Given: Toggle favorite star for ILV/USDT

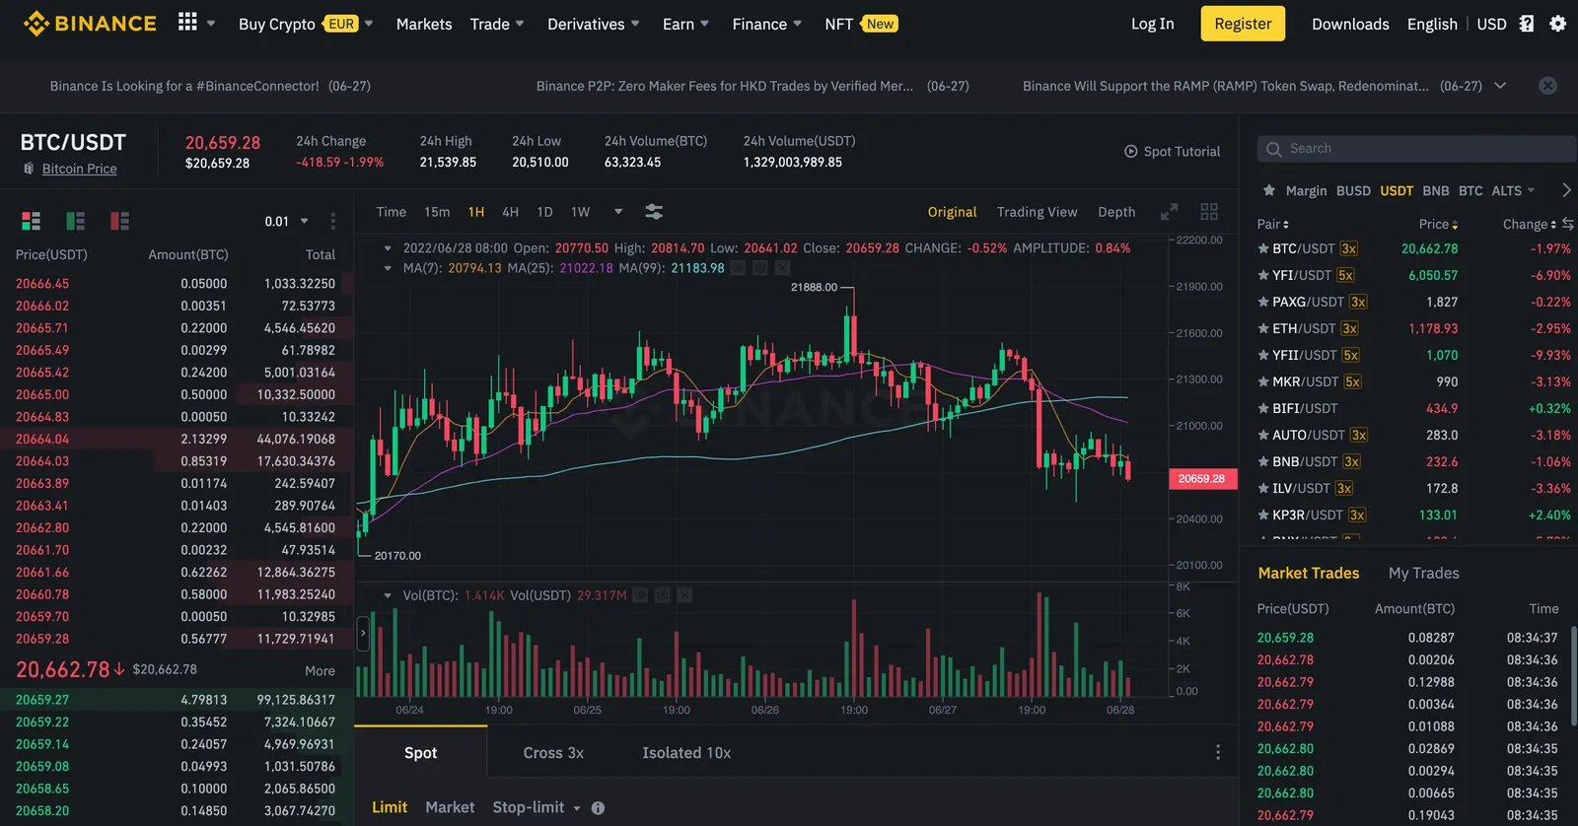Looking at the screenshot, I should [1263, 488].
